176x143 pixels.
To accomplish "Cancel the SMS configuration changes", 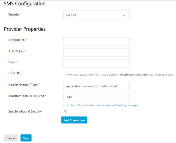I will point(11,138).
